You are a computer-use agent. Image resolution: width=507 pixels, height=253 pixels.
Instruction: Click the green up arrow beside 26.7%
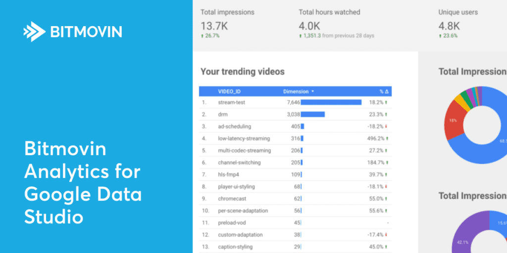(x=202, y=36)
